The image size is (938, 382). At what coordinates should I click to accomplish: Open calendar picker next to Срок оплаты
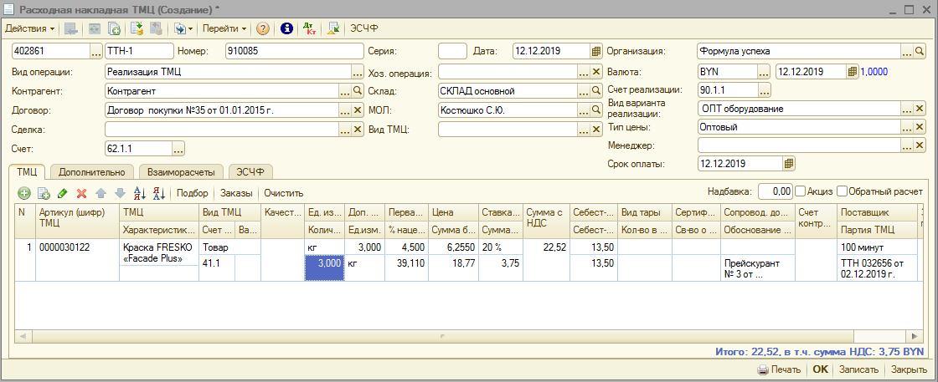click(788, 164)
